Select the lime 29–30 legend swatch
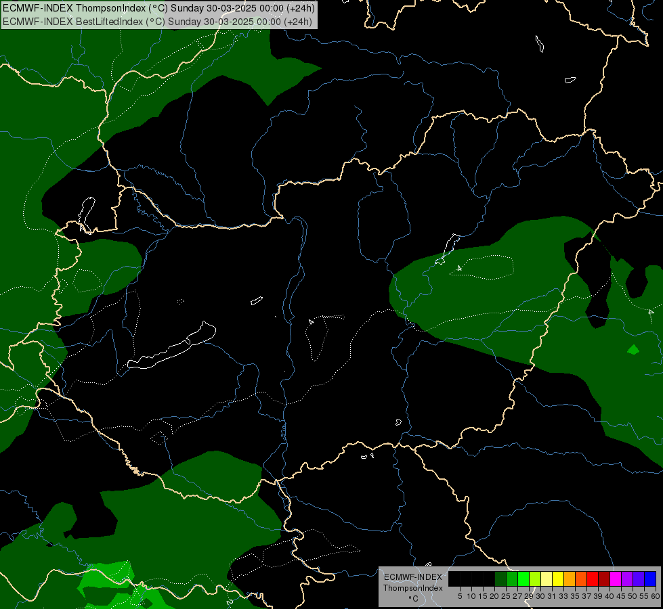 [x=535, y=579]
